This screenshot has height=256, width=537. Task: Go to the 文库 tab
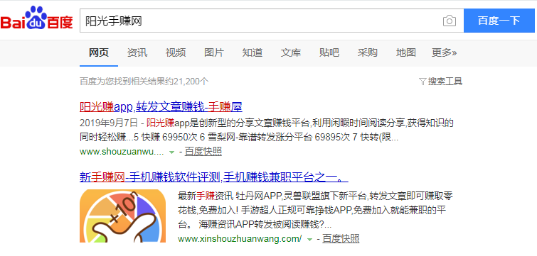click(x=291, y=52)
